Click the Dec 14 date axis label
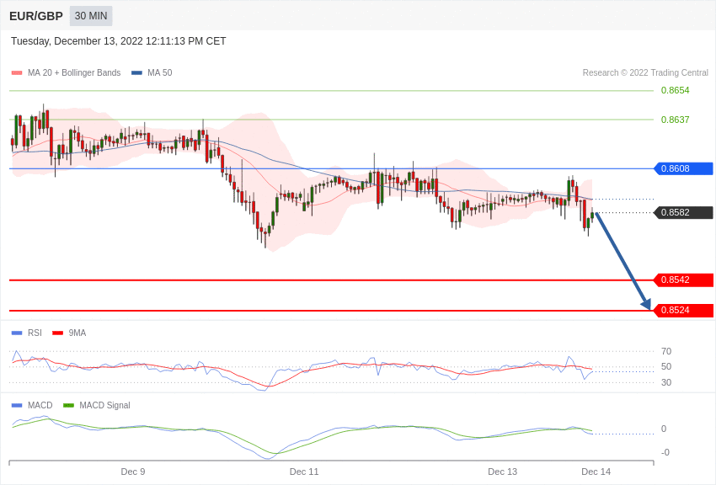716x485 pixels. (x=596, y=472)
